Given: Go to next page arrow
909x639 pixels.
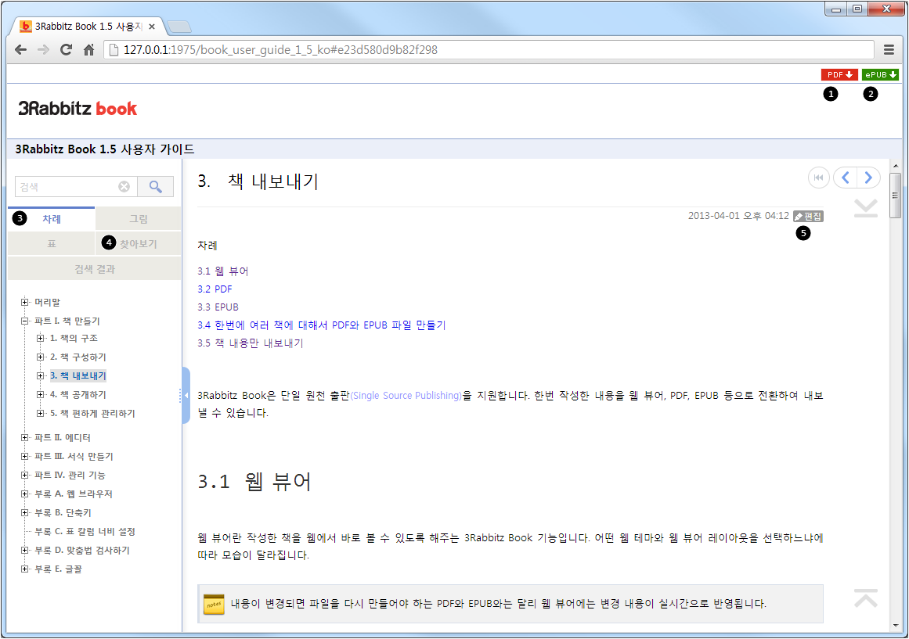Looking at the screenshot, I should click(x=868, y=178).
